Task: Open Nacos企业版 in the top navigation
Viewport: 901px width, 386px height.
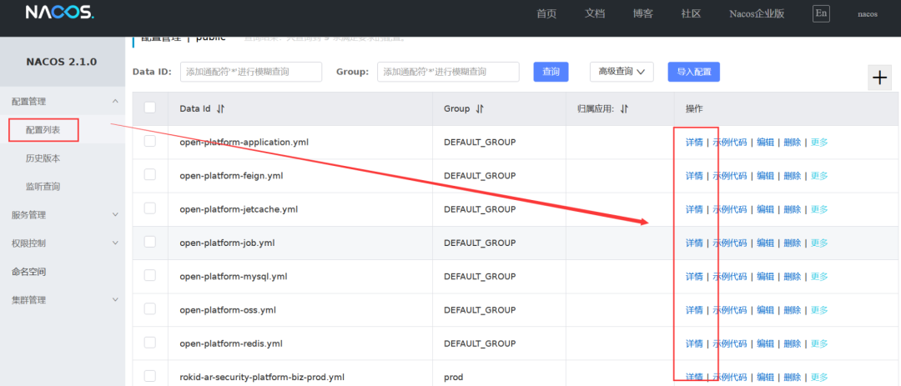Action: (x=757, y=14)
